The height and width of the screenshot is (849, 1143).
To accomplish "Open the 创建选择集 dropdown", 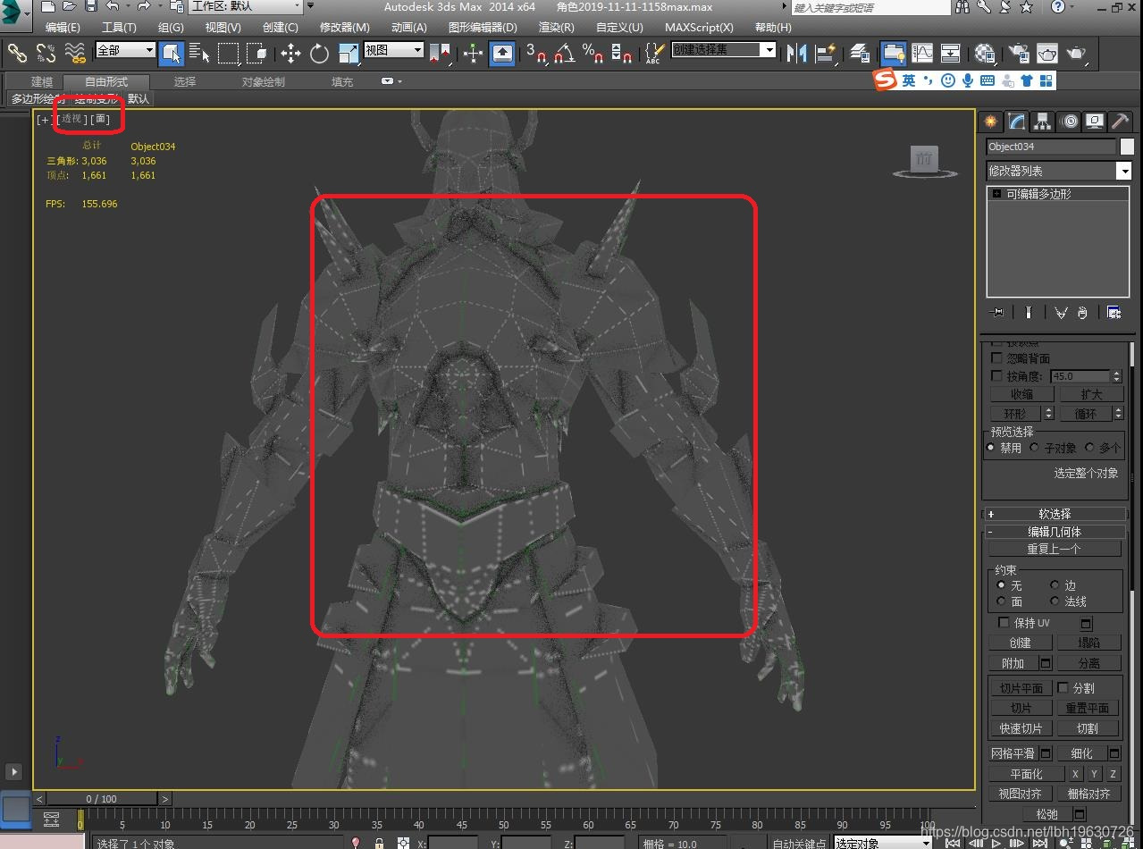I will (768, 50).
